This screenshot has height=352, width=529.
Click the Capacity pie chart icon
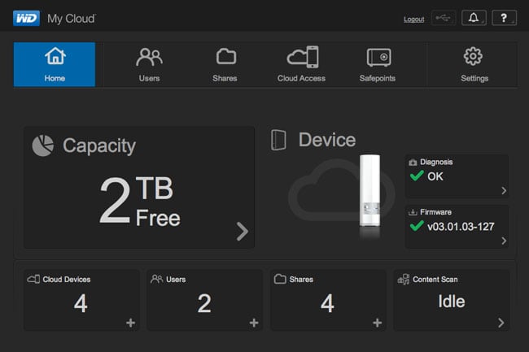pos(43,146)
